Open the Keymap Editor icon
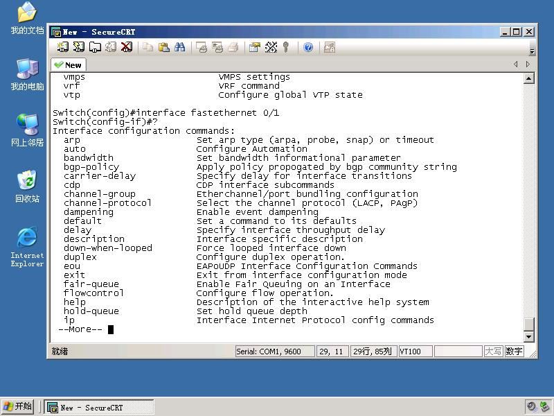The image size is (554, 416). [x=271, y=47]
